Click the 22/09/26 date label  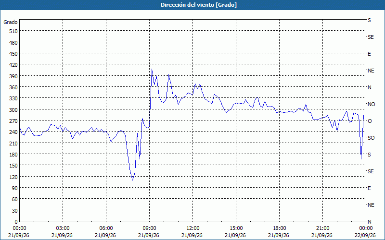[x=366, y=235]
